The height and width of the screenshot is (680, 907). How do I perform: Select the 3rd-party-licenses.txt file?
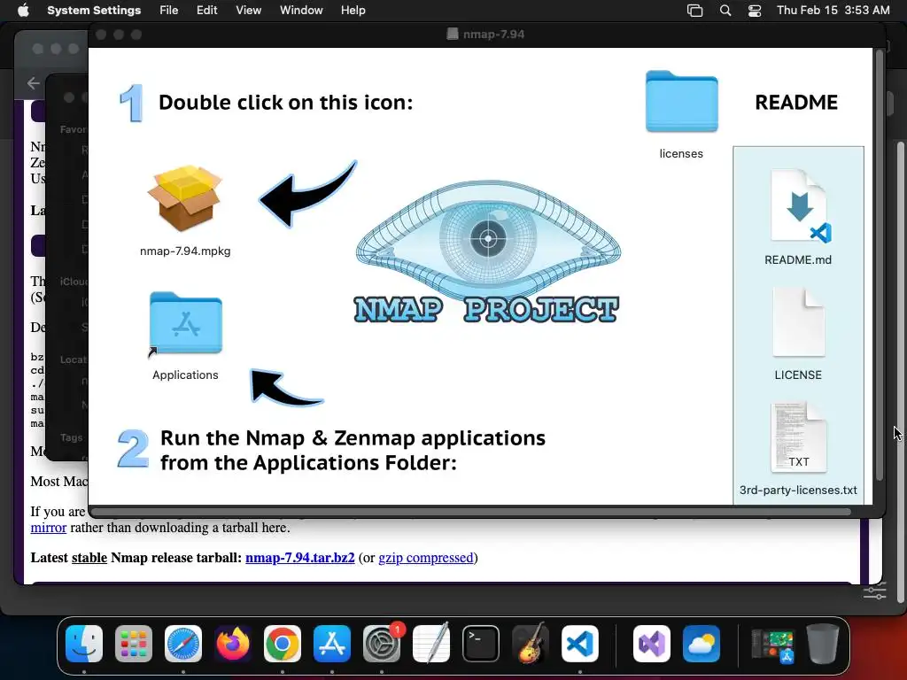click(798, 437)
